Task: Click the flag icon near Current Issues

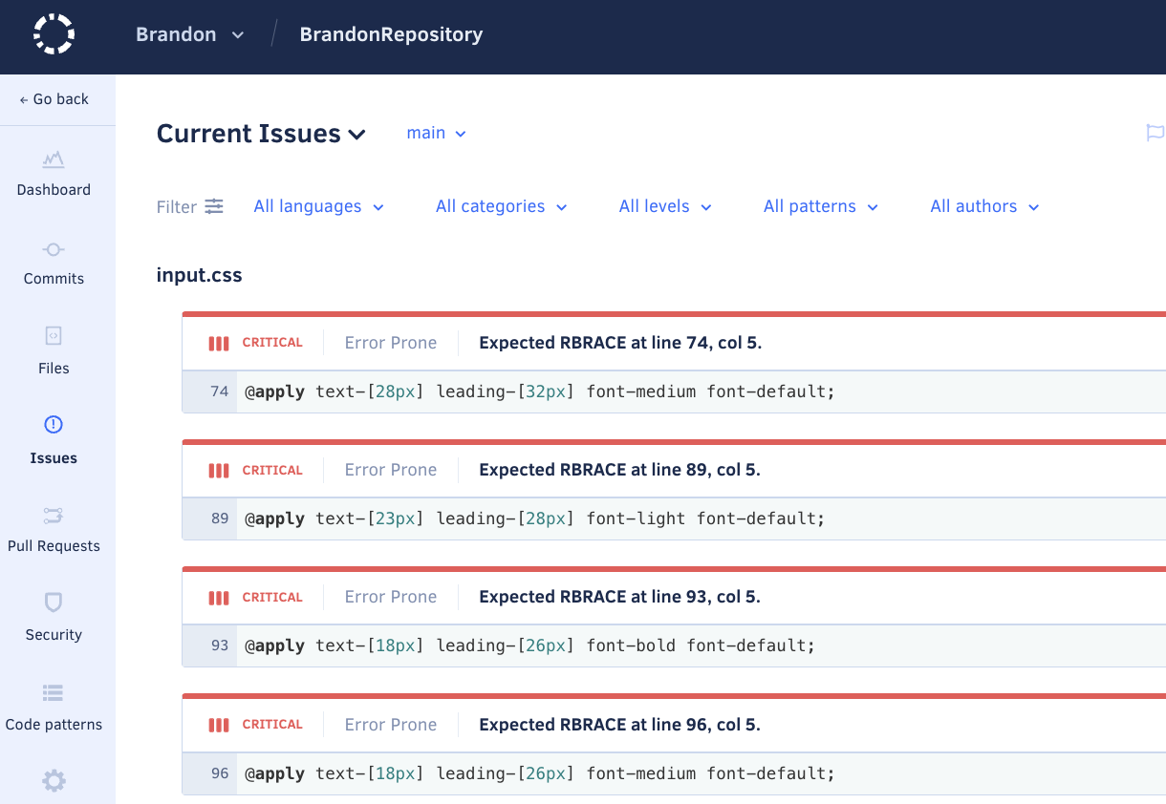Action: tap(1155, 133)
